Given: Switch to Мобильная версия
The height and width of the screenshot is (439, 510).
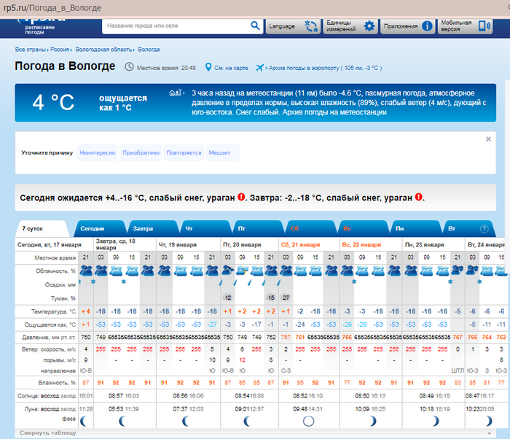Looking at the screenshot, I should pos(465,26).
